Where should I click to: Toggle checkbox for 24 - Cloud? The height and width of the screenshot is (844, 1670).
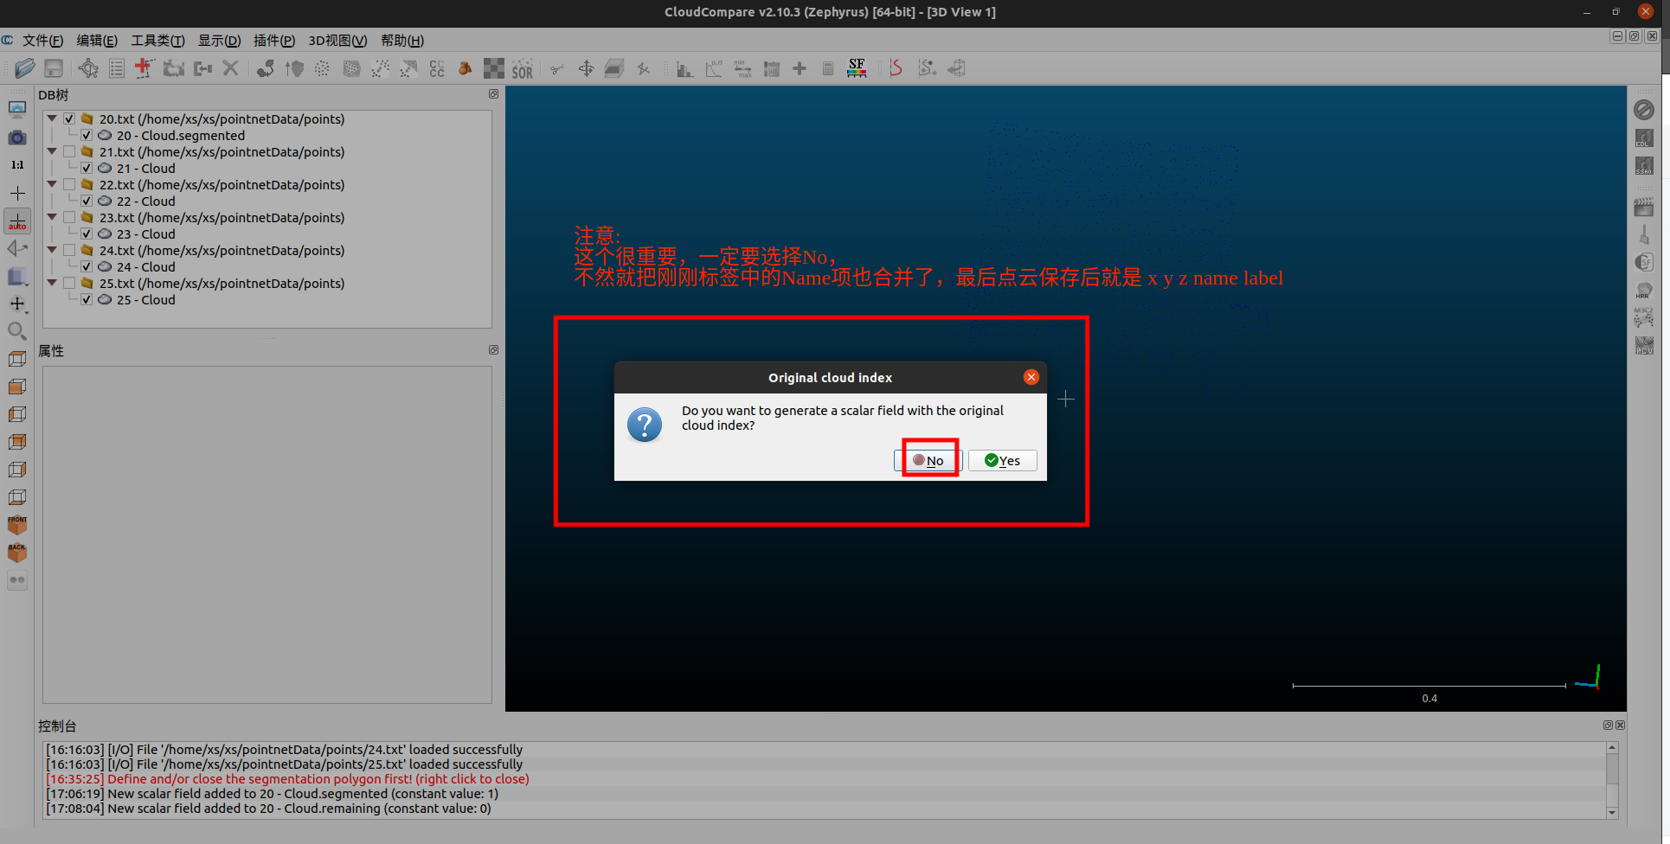tap(87, 266)
